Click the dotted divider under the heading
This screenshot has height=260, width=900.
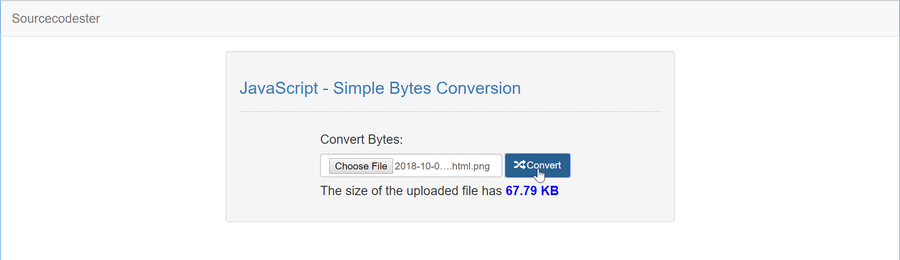pyautogui.click(x=450, y=112)
